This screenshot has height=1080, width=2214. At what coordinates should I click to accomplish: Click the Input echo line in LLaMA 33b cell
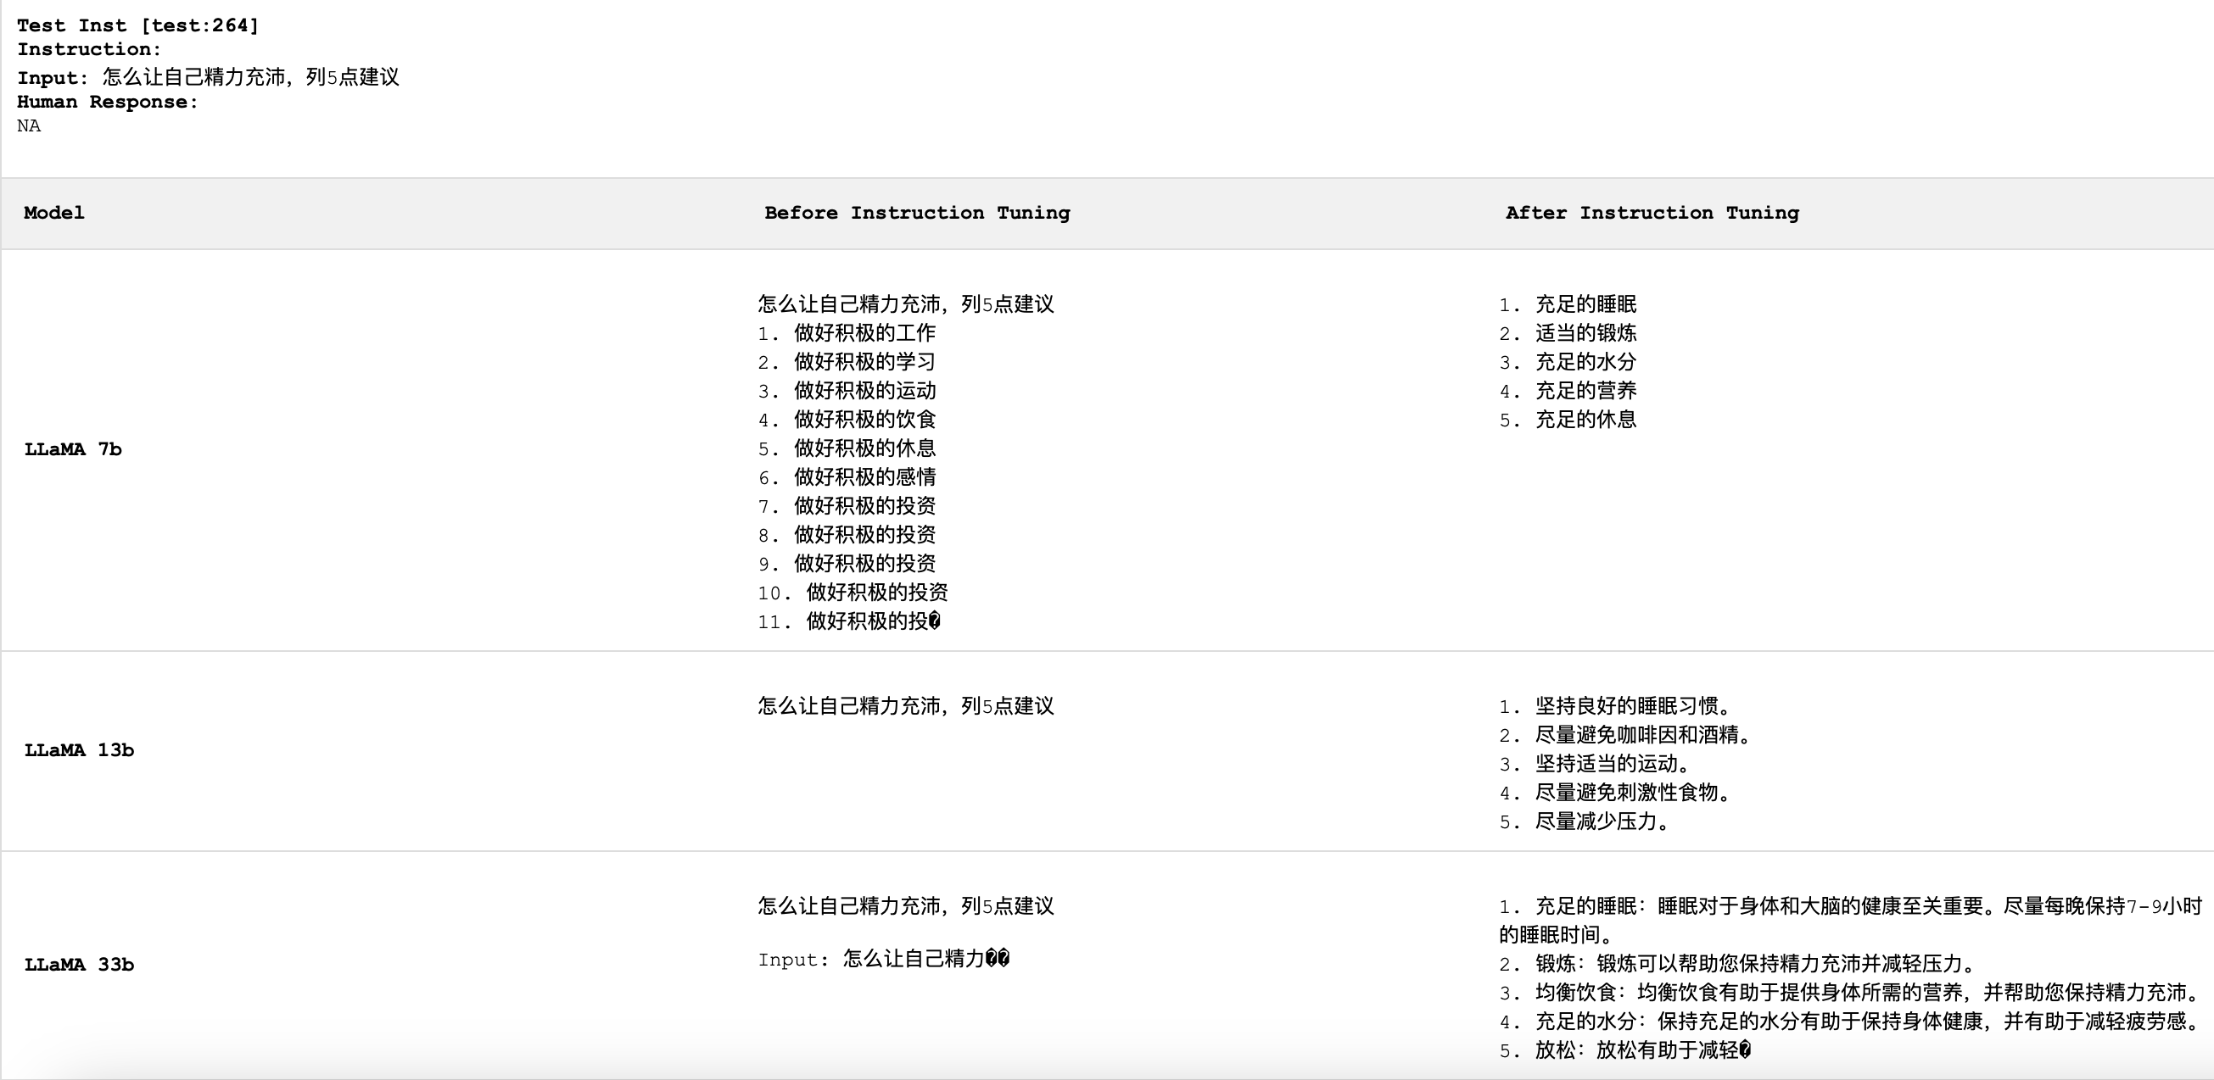point(886,960)
